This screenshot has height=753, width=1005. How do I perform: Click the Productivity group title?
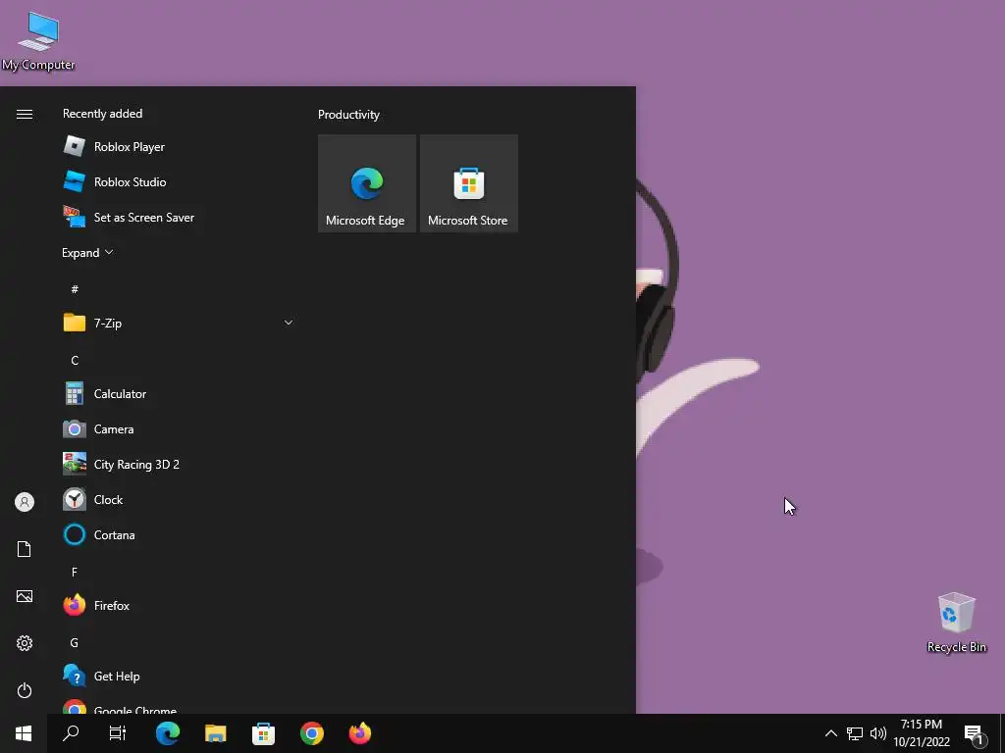pyautogui.click(x=348, y=115)
